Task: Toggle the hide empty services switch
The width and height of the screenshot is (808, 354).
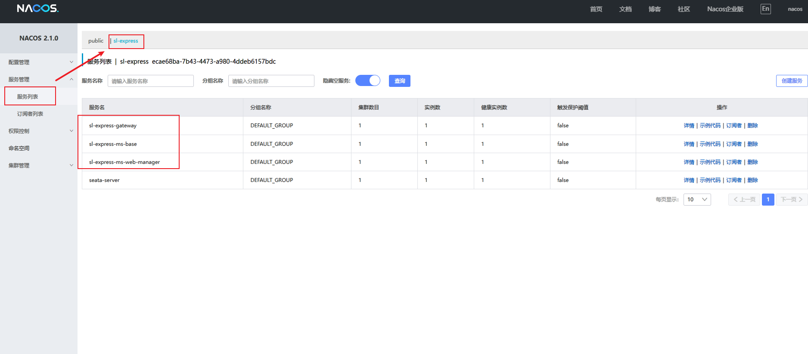Action: click(x=368, y=81)
